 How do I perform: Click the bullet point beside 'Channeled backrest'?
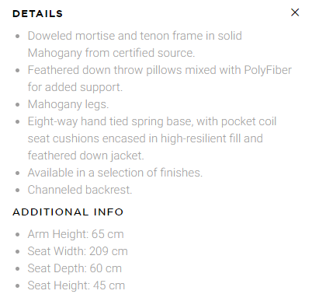17,191
